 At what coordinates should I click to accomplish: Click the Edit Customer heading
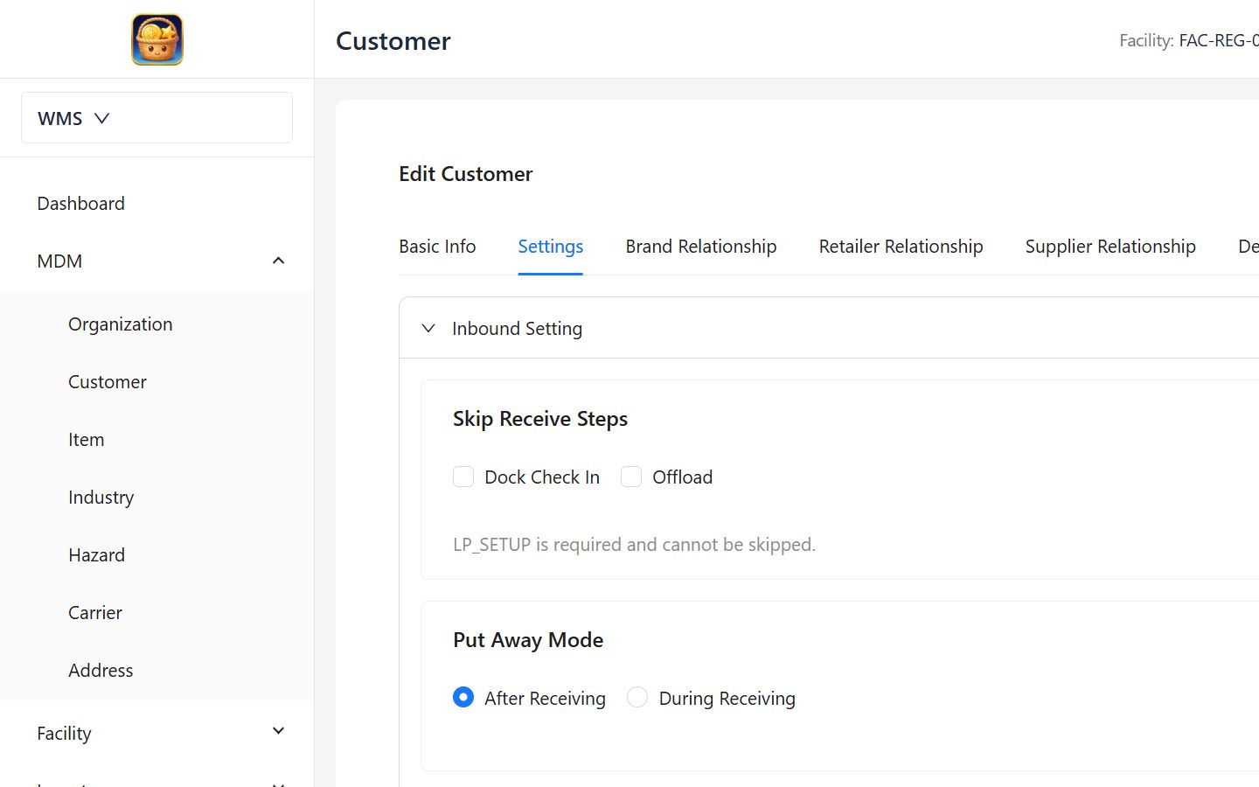pos(466,173)
